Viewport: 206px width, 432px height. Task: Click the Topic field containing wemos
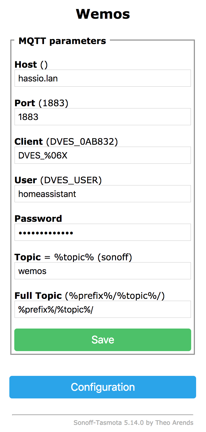pyautogui.click(x=102, y=271)
